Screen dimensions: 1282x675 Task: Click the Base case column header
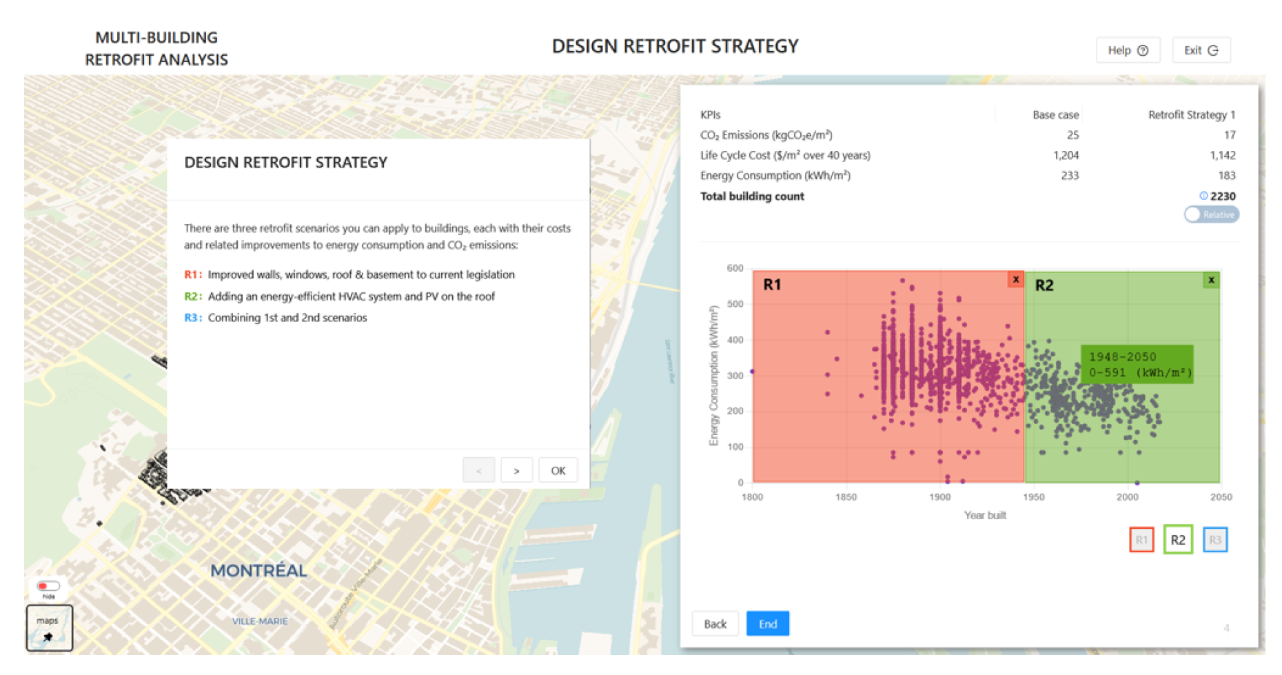pyautogui.click(x=1055, y=115)
